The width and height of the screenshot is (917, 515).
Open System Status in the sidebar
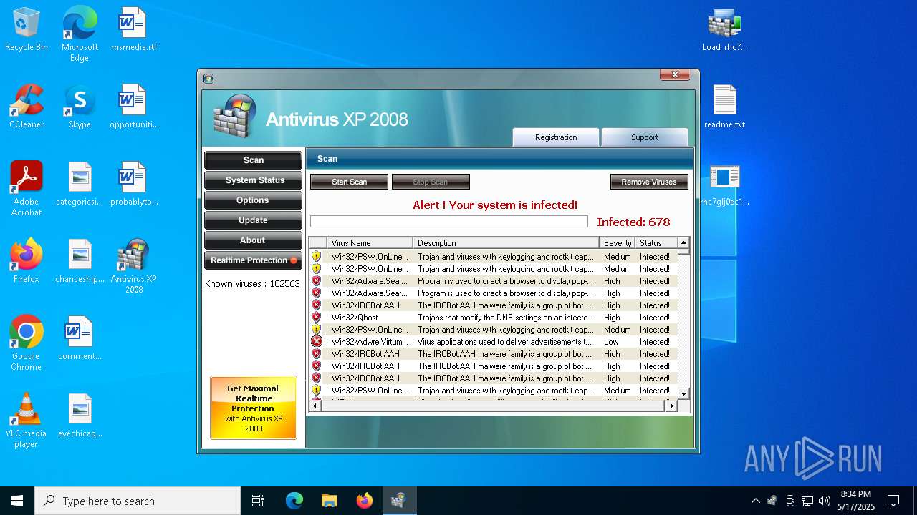click(x=253, y=180)
